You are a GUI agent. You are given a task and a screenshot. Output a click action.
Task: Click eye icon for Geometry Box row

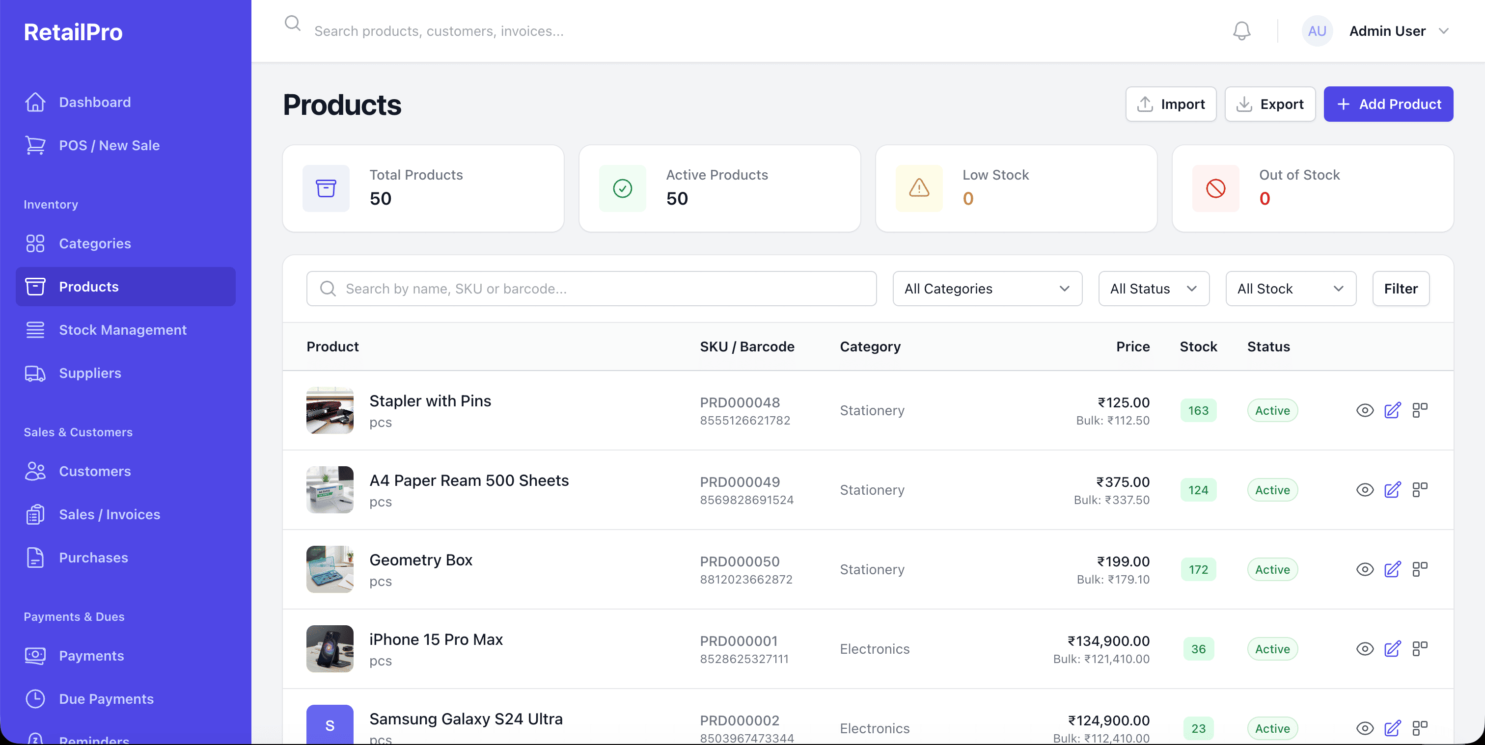pyautogui.click(x=1365, y=569)
